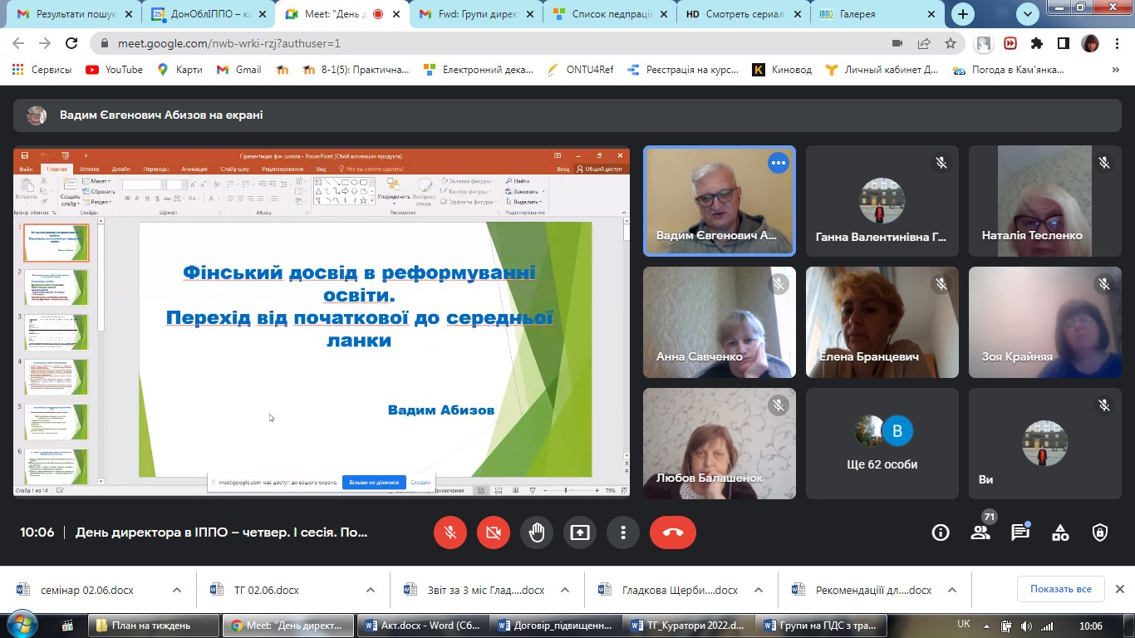
Task: Click Показать все downloads button
Action: tap(1061, 589)
